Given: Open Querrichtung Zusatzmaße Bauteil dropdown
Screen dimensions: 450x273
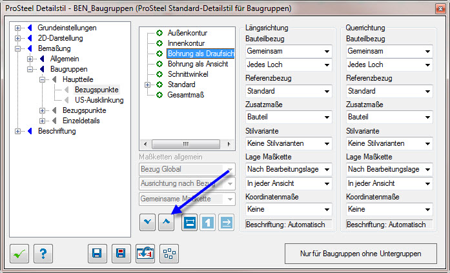Looking at the screenshot, I should [389, 117].
